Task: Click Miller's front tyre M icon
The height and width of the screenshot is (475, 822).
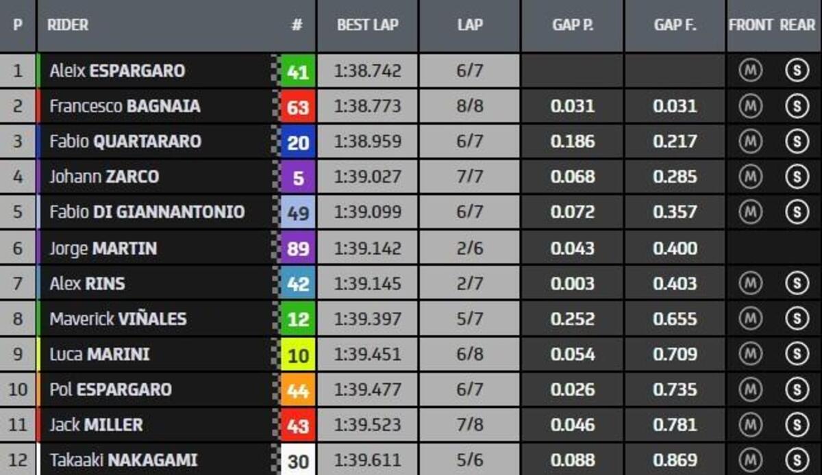Action: pos(751,425)
